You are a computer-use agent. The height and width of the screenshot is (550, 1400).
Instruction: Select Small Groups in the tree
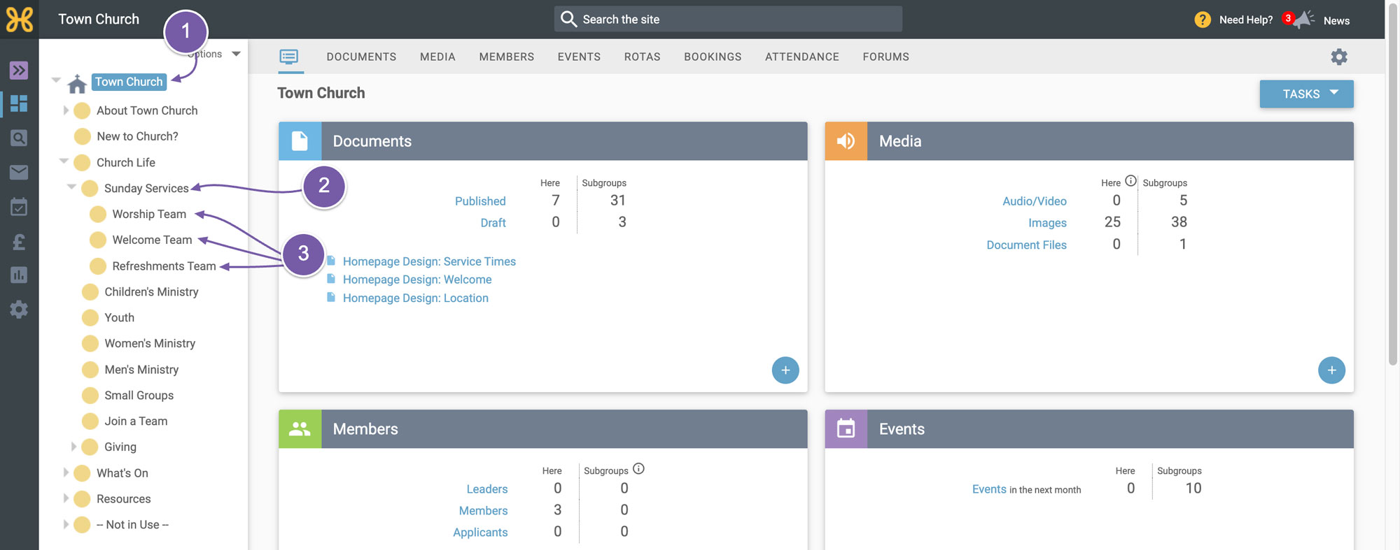tap(139, 396)
